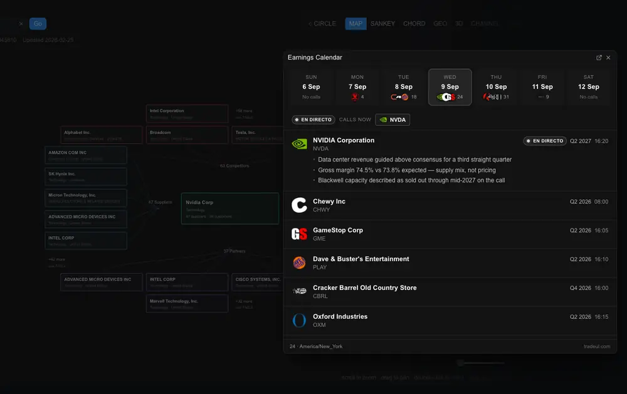
Task: Select Thursday 10 Sep in the calendar
Action: 496,86
